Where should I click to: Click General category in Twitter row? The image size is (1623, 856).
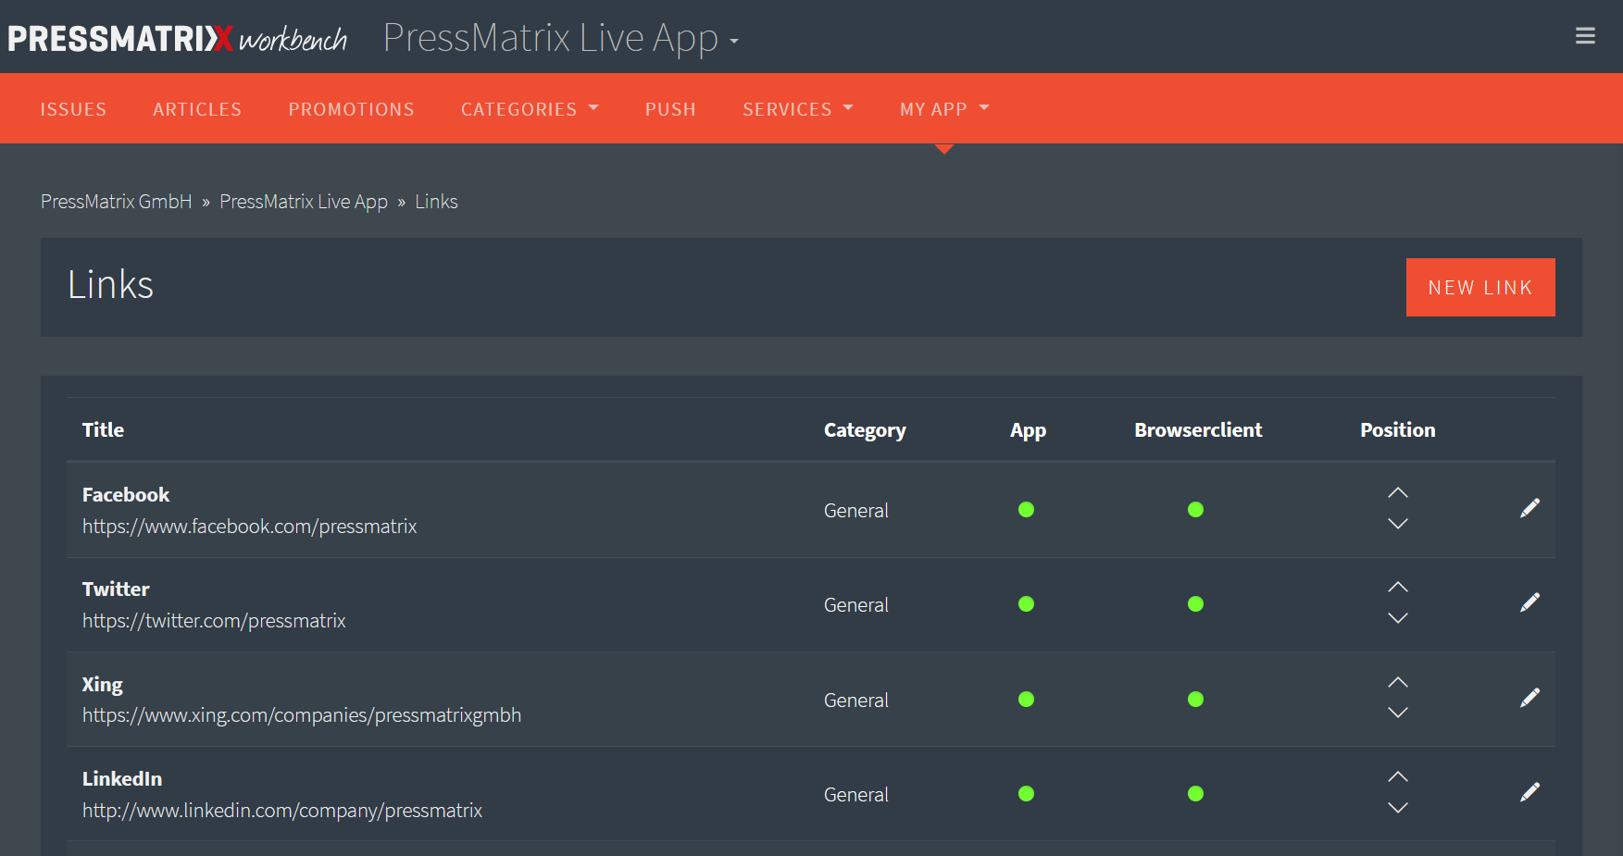(856, 605)
